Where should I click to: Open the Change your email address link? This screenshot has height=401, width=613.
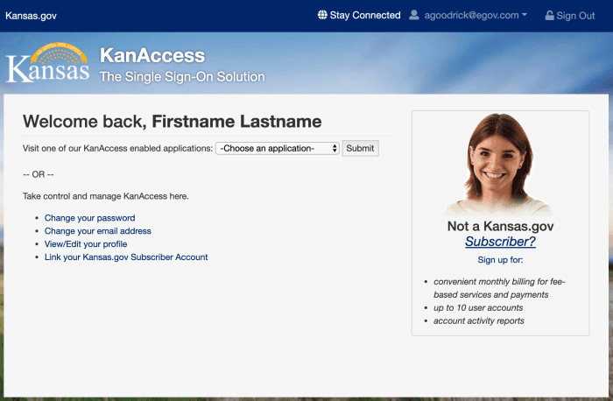[98, 231]
